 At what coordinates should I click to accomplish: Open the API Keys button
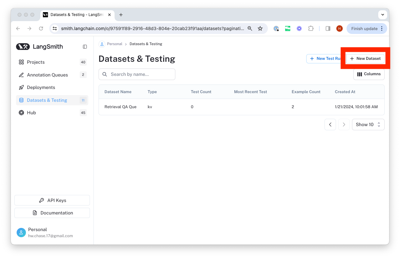click(52, 200)
